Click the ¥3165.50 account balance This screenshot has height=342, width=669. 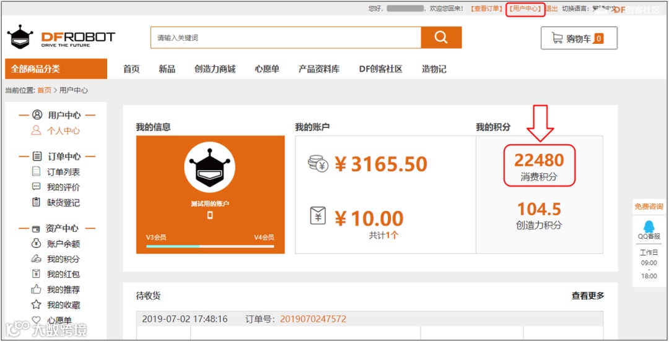[381, 165]
